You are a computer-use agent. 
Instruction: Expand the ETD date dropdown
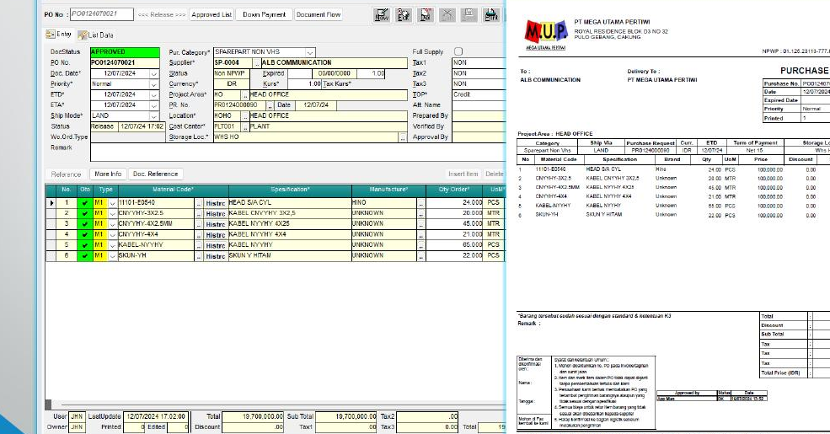tap(154, 94)
